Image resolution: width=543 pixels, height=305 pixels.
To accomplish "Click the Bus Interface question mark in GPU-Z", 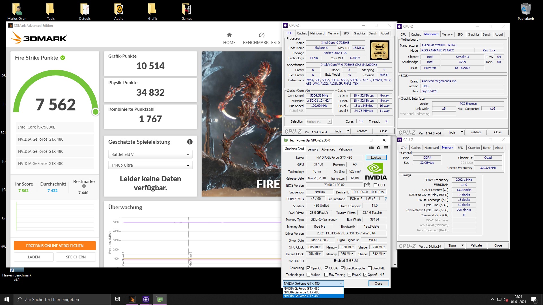I will click(x=385, y=199).
